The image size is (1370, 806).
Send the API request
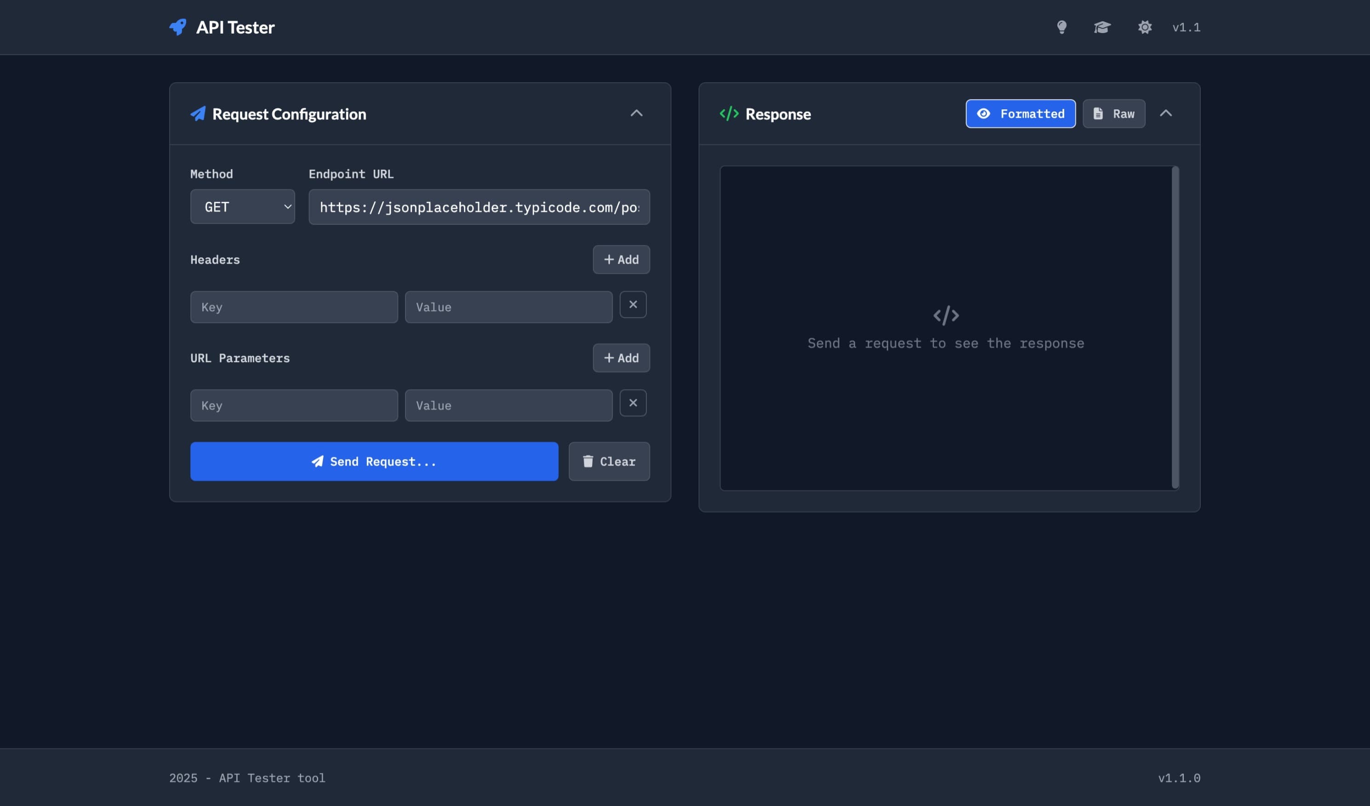coord(374,461)
